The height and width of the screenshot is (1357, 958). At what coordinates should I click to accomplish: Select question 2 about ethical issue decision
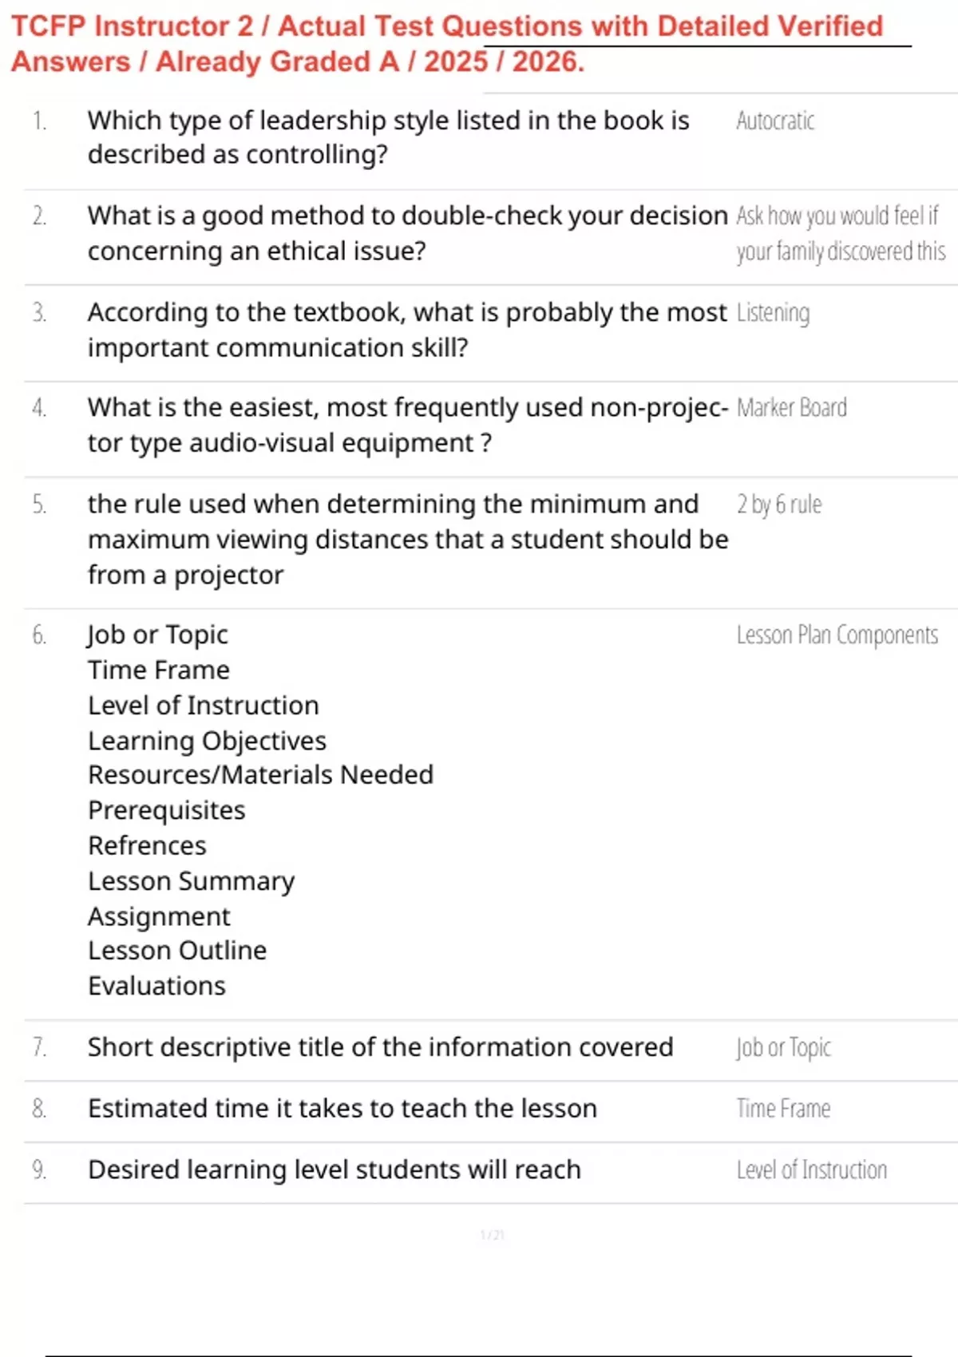(407, 233)
